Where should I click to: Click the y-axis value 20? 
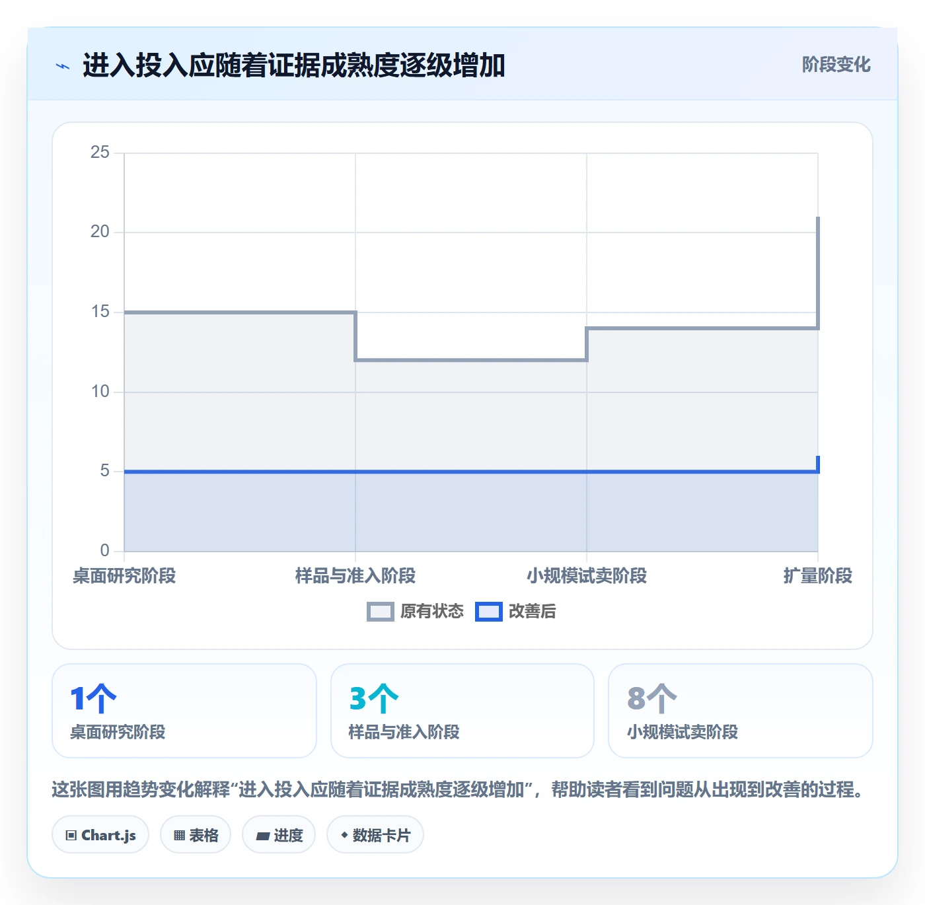tap(100, 232)
